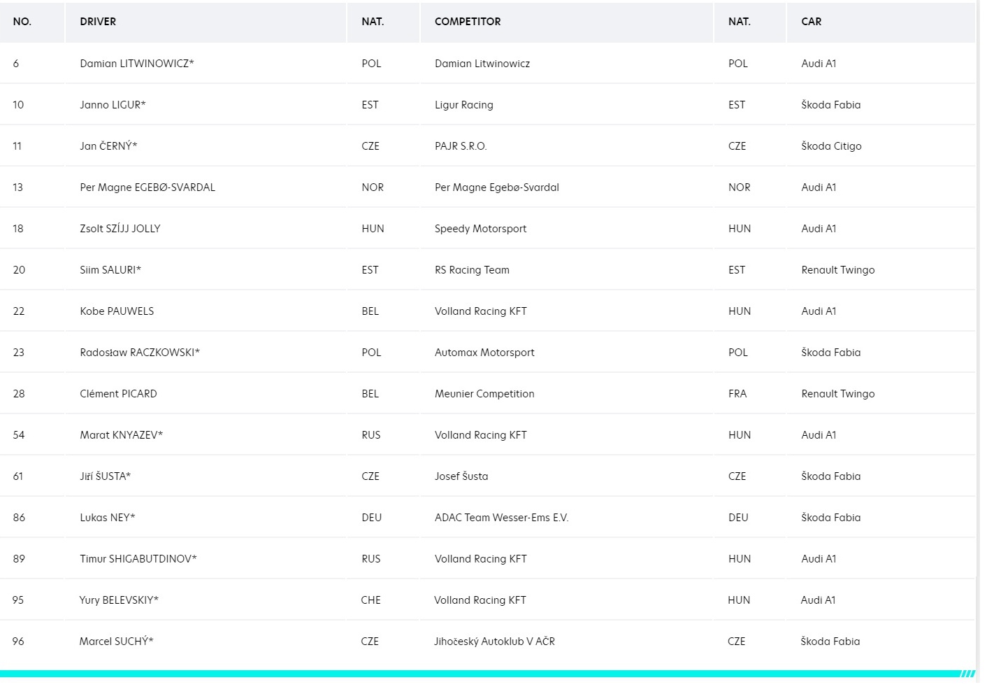
Task: Click FRA nationality of Meunier Competition
Action: (x=737, y=394)
